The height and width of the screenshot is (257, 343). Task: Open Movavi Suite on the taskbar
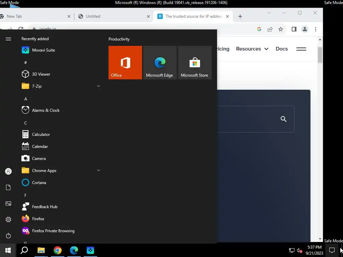tap(90, 250)
